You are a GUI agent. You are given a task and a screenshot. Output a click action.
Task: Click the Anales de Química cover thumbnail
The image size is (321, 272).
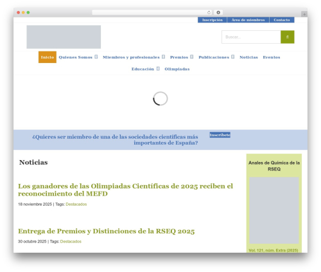click(x=274, y=210)
